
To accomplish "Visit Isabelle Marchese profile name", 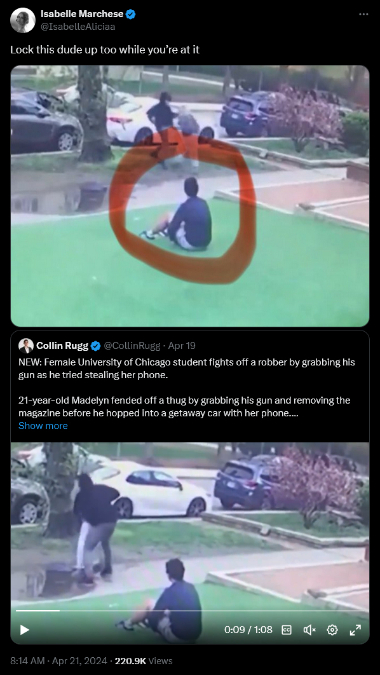I will [82, 14].
